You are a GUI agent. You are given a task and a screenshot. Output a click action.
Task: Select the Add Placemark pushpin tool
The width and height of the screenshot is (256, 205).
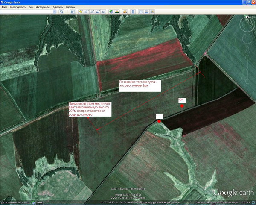(80, 12)
